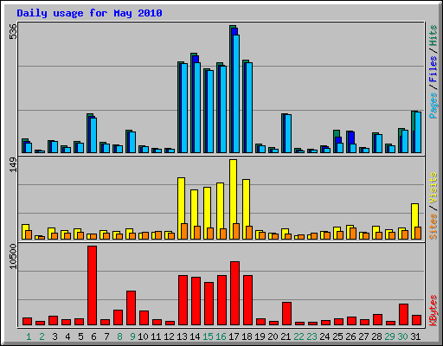The width and height of the screenshot is (443, 346).
Task: Click day 14 on the x-axis
Action: [195, 336]
